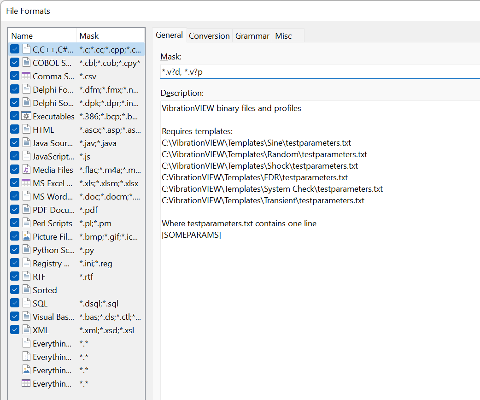480x400 pixels.
Task: Select the Sorted format row
Action: click(x=45, y=290)
